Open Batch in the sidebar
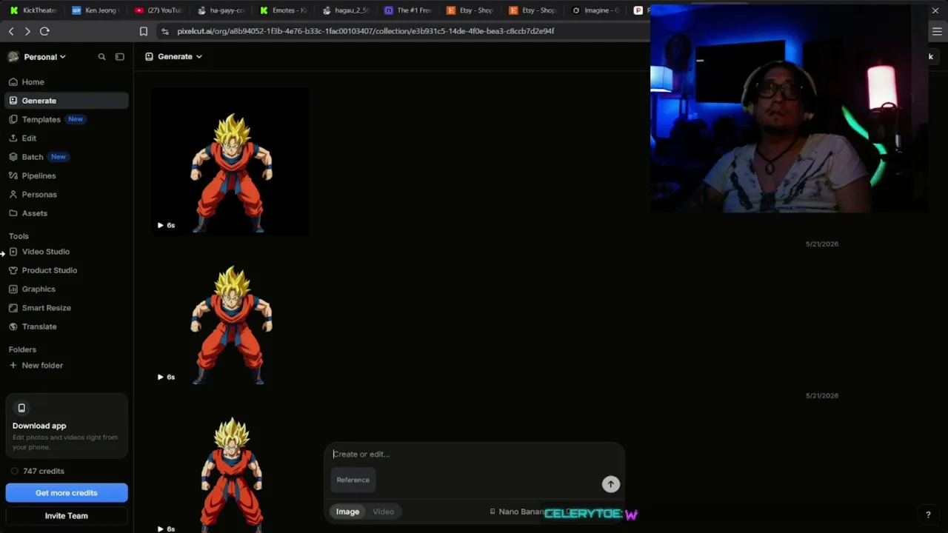 66,157
